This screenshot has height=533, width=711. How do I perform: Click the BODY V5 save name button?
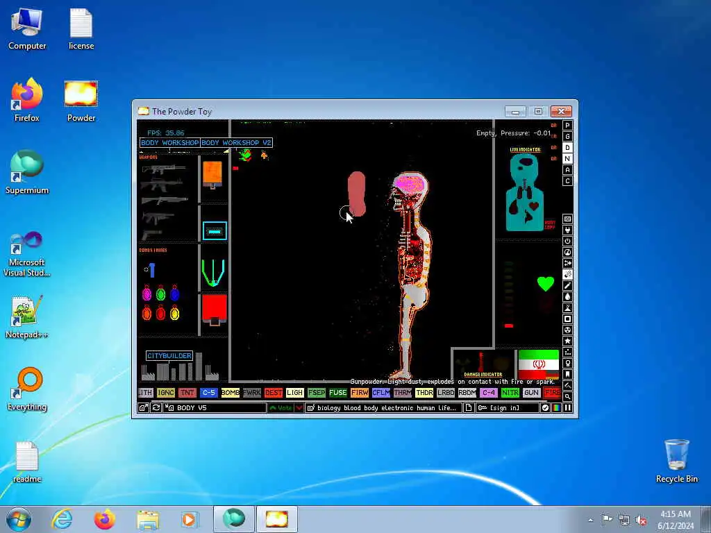215,408
